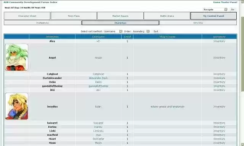Click username ikki
This screenshot has height=146, width=244.
pyautogui.click(x=52, y=90)
